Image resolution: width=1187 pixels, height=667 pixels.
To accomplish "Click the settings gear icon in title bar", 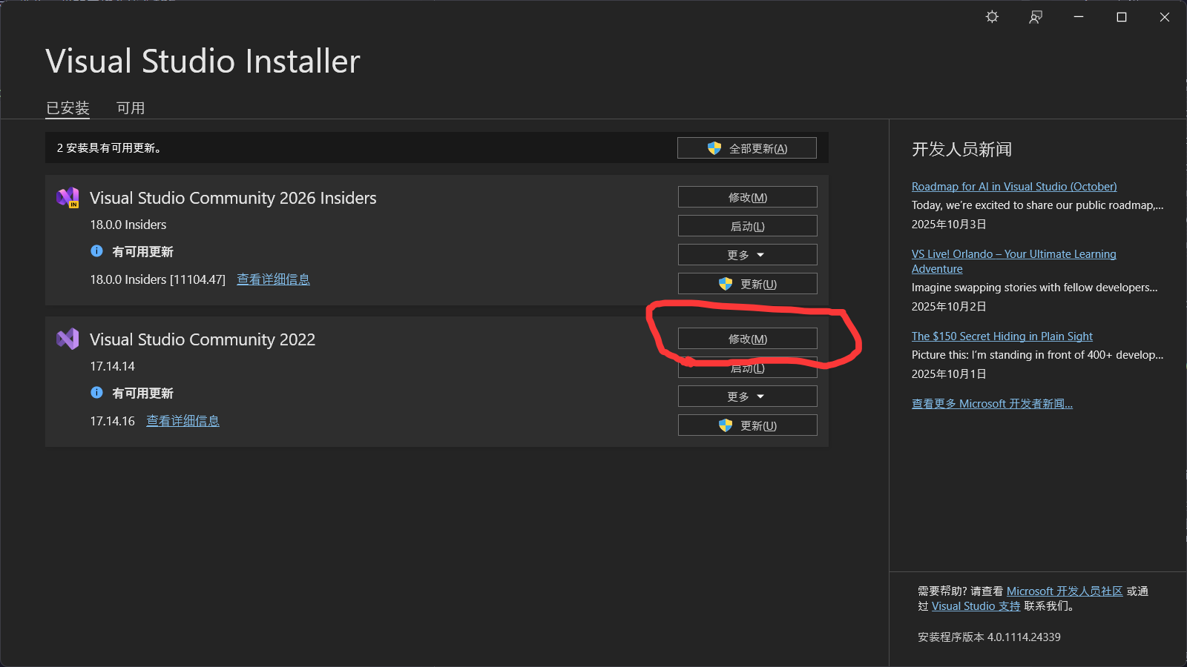I will coord(992,17).
